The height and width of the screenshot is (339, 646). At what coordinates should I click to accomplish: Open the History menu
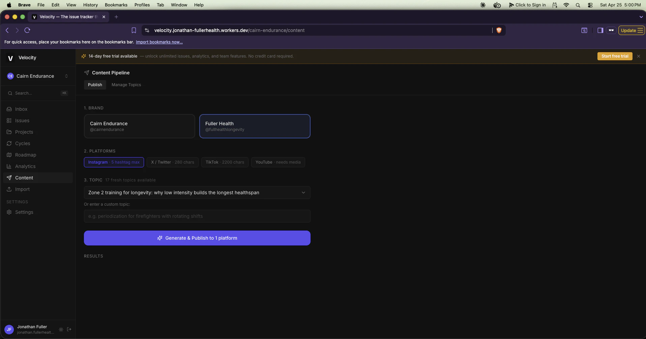(x=90, y=5)
